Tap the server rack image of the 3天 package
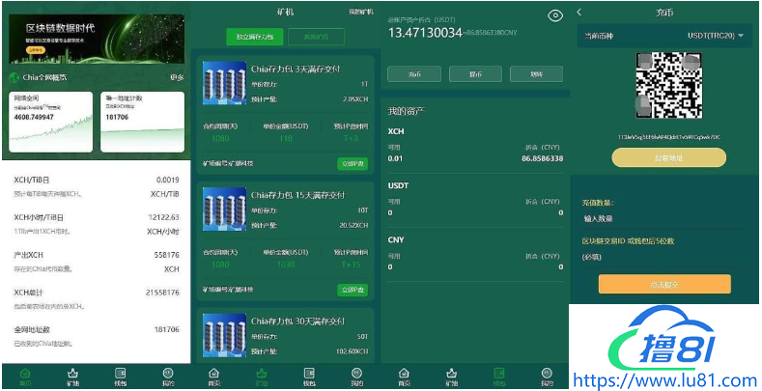Image resolution: width=762 pixels, height=391 pixels. click(224, 83)
